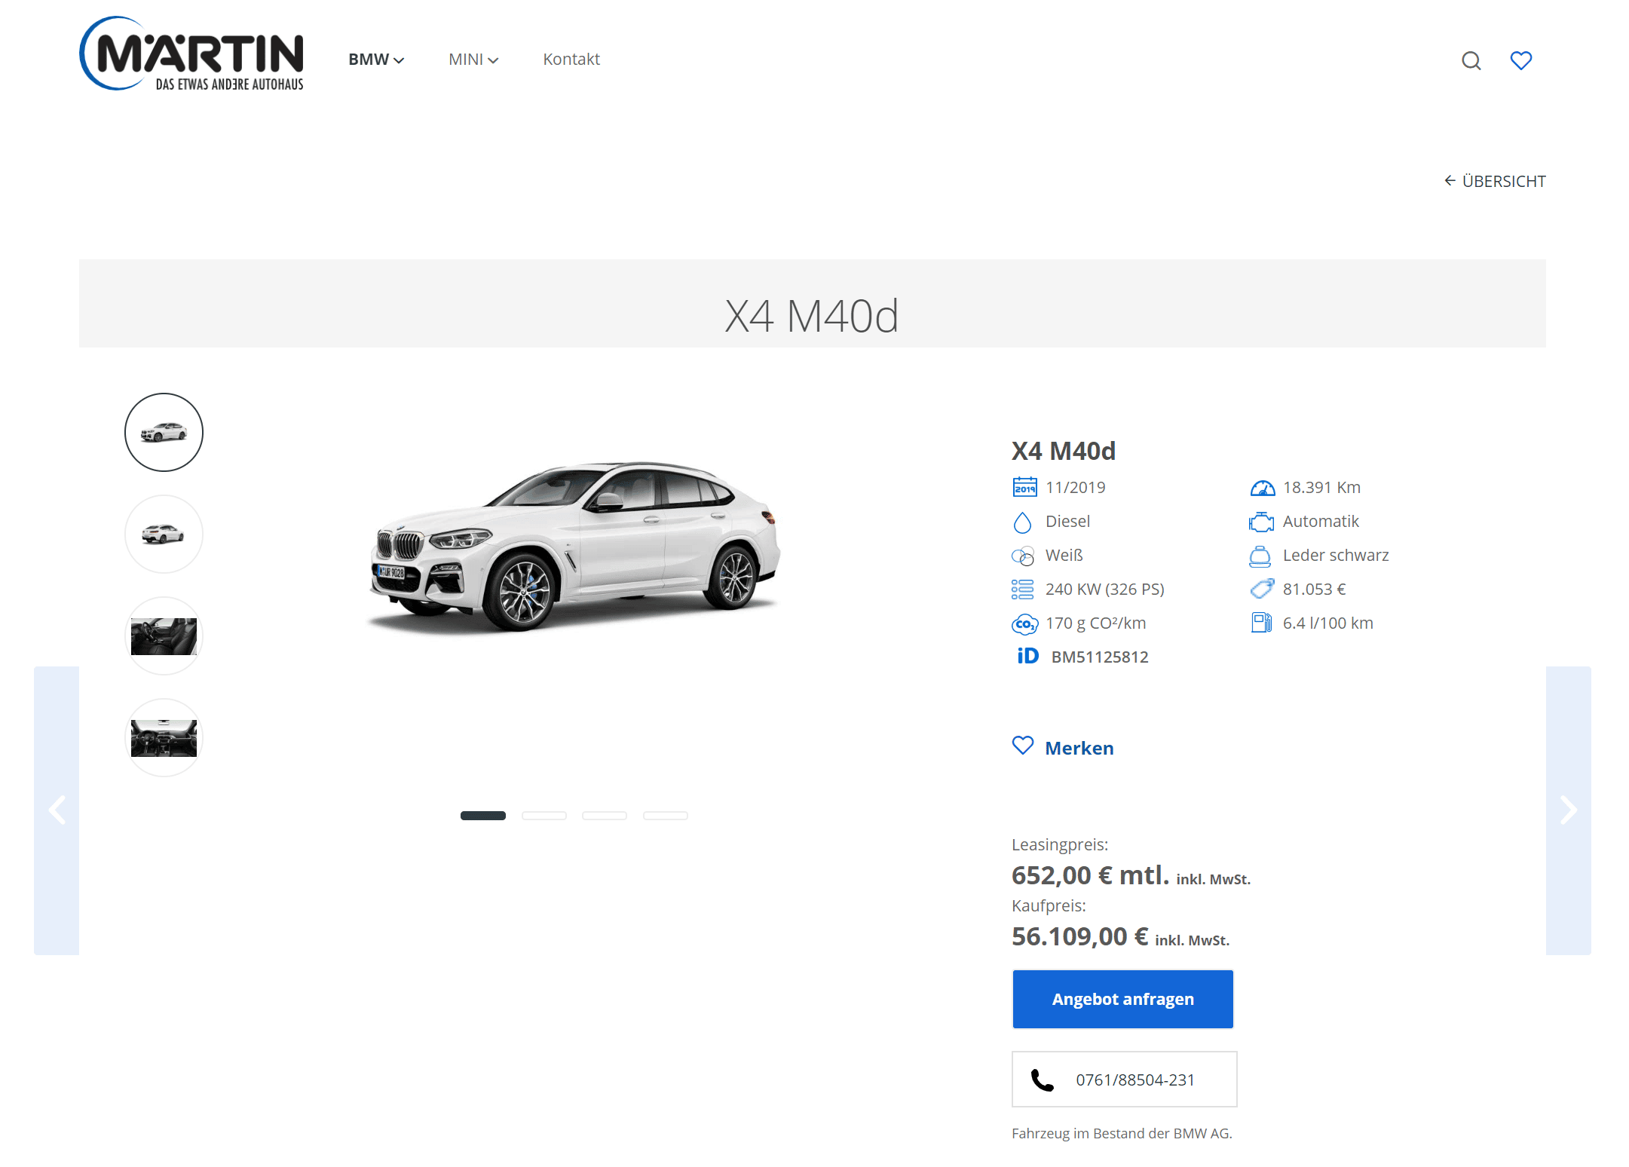Click the Merken text link
Viewport: 1629px width, 1167px height.
pos(1079,748)
